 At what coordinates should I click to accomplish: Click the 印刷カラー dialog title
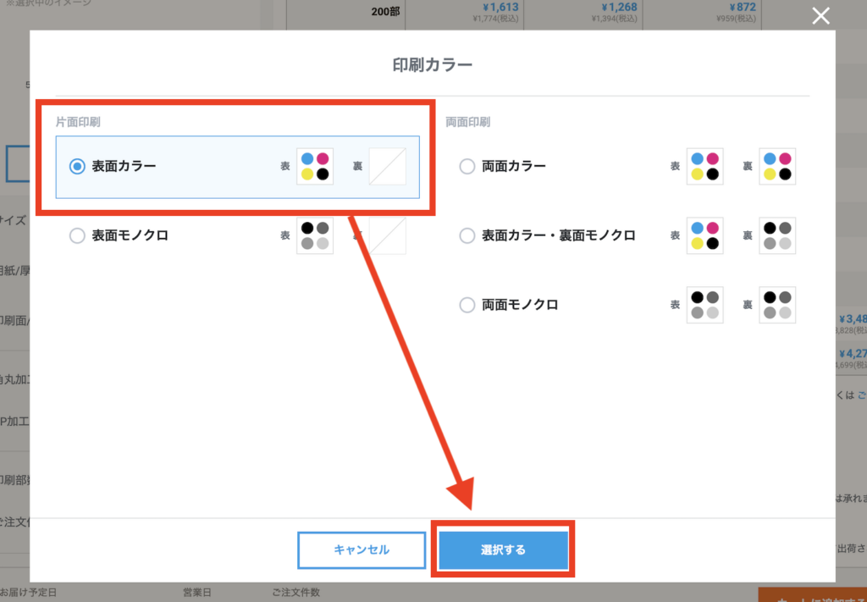(433, 64)
